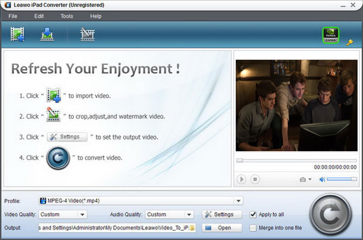This screenshot has height=240, width=363.
Task: Minimize the Leawo iPad Converter window
Action: tap(343, 5)
